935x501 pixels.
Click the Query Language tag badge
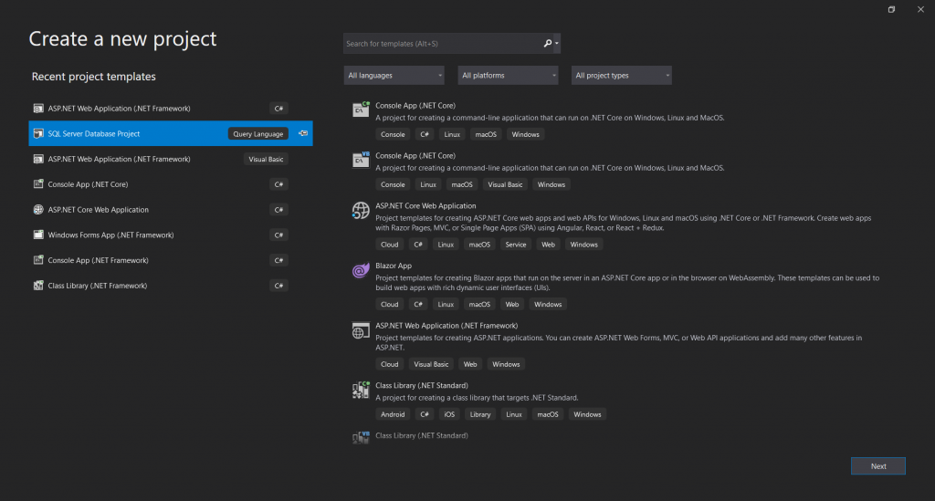[258, 133]
